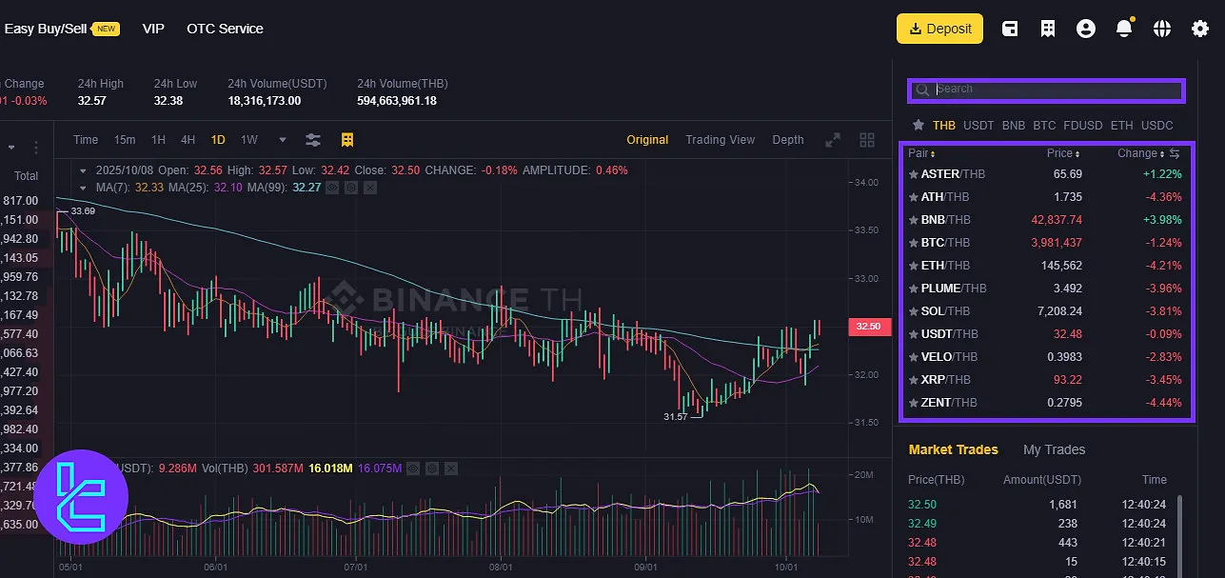Switch to the My Trades tab
Image resolution: width=1225 pixels, height=578 pixels.
[x=1054, y=449]
